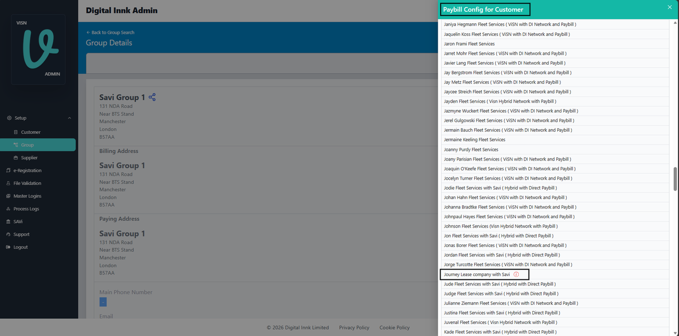Viewport: 679px width, 336px height.
Task: Open Support in sidebar
Action: [x=21, y=234]
